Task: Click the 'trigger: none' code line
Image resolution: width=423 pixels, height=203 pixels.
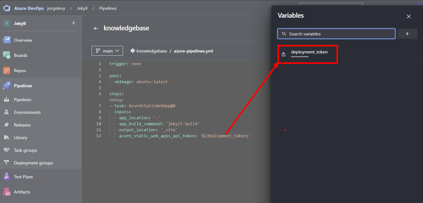Action: point(125,64)
